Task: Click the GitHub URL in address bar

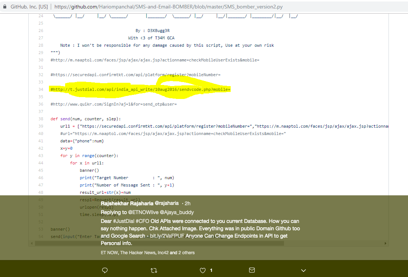Action: 168,7
